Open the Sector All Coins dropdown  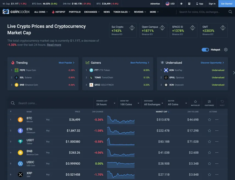pos(177,103)
